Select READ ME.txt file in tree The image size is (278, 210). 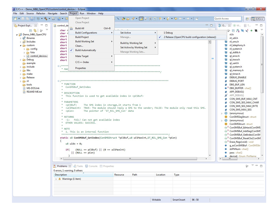pos(32,92)
